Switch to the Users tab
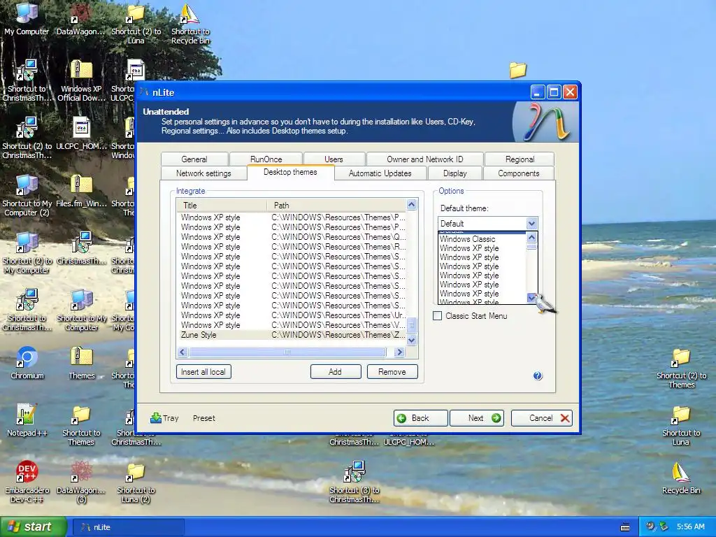Image resolution: width=716 pixels, height=537 pixels. pos(334,159)
